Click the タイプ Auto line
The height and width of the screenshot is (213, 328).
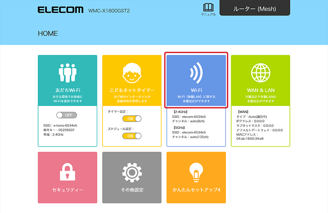pos(252,117)
